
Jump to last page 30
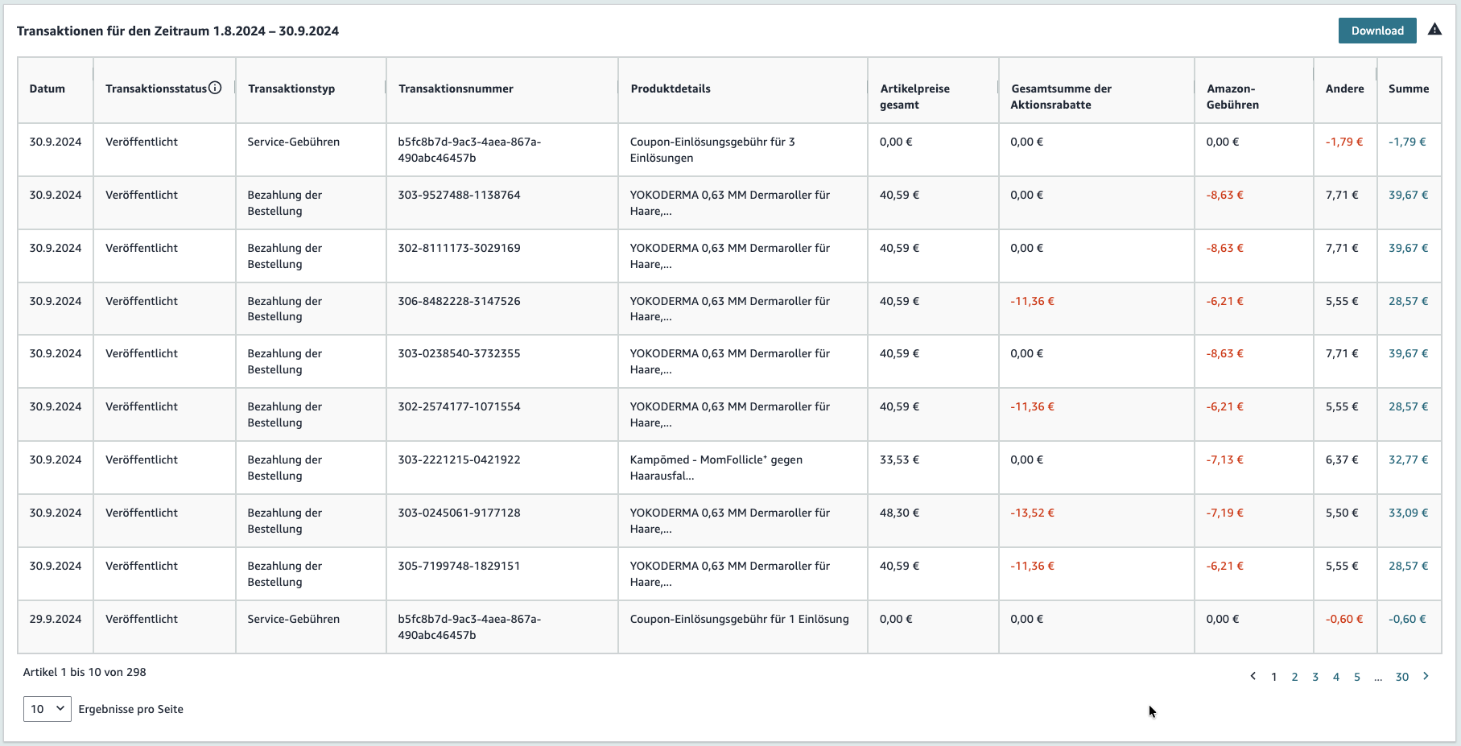click(x=1402, y=677)
